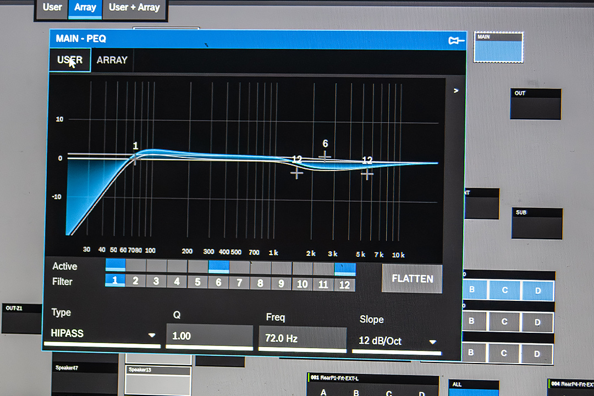Select the USER tab in MAIN - PEQ
This screenshot has width=594, height=396.
(70, 60)
